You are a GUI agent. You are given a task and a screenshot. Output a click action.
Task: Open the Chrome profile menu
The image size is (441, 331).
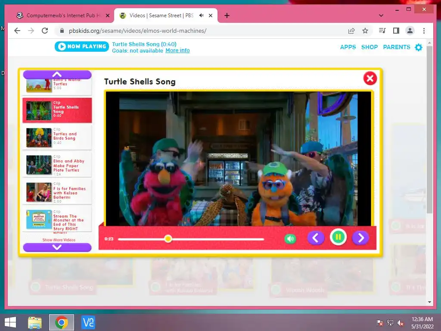pos(410,31)
